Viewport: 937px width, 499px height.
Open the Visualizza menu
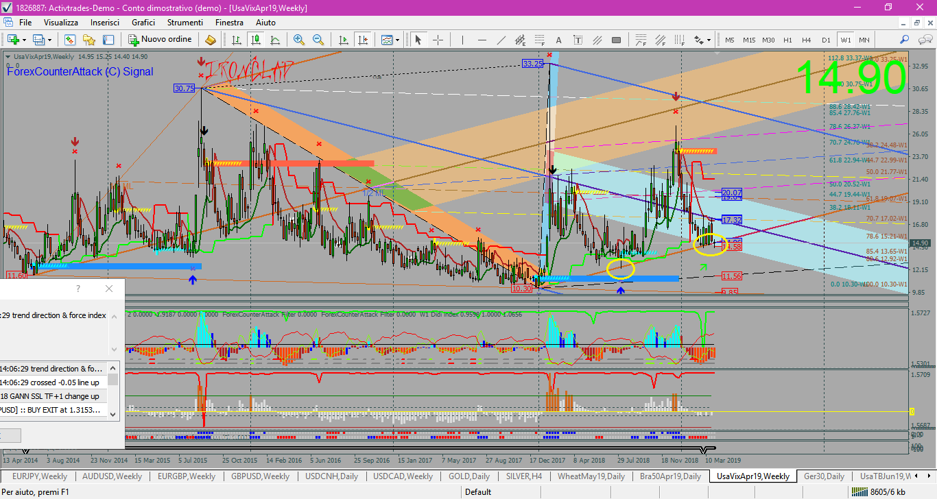pos(61,23)
